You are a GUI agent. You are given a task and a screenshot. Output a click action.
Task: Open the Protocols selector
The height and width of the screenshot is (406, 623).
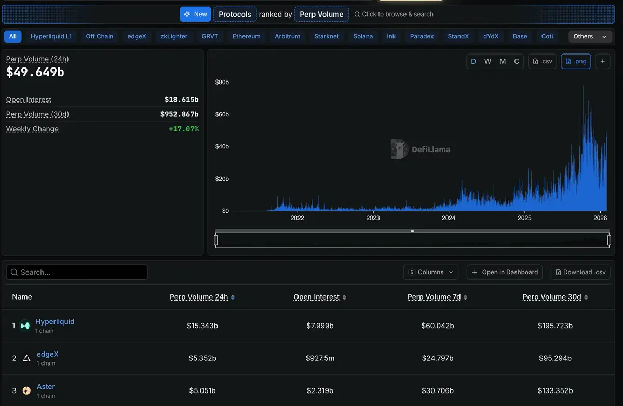click(235, 15)
